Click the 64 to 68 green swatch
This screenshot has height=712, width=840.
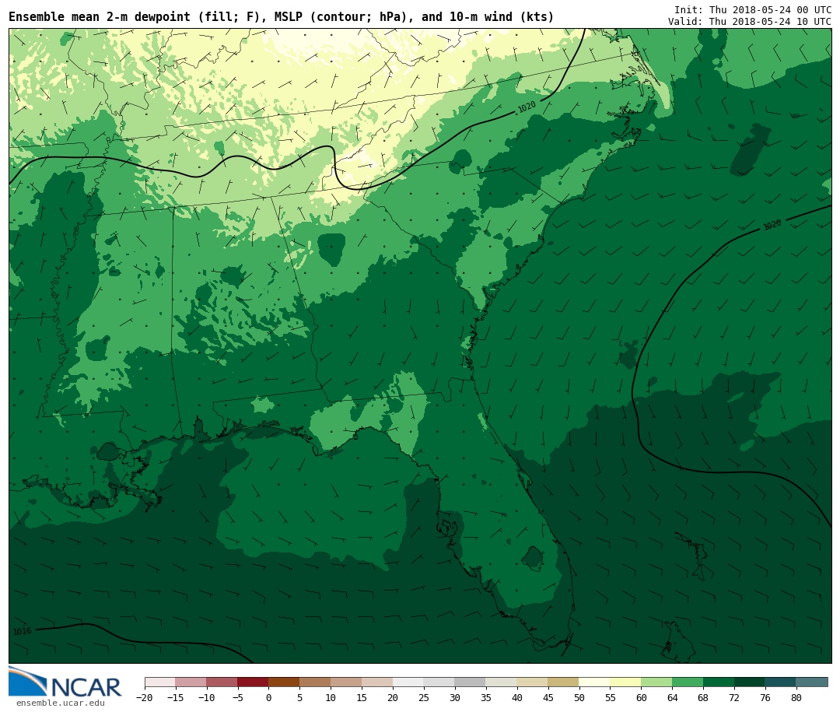click(x=688, y=682)
